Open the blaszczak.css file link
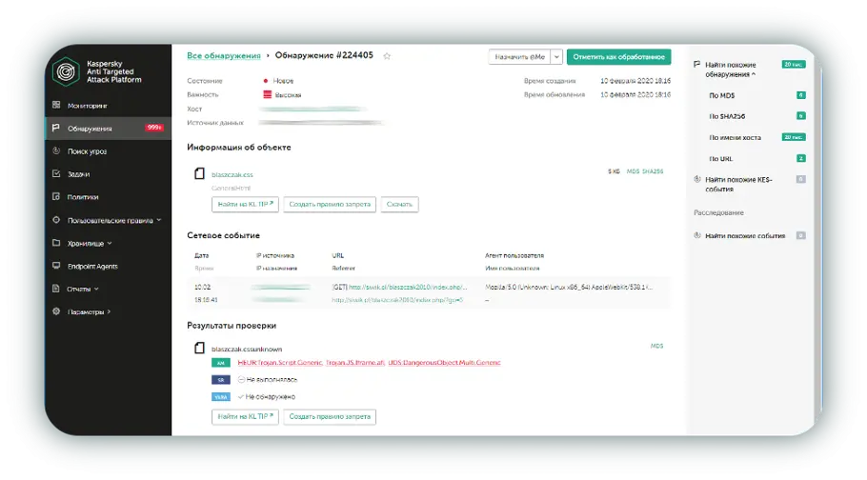 232,174
